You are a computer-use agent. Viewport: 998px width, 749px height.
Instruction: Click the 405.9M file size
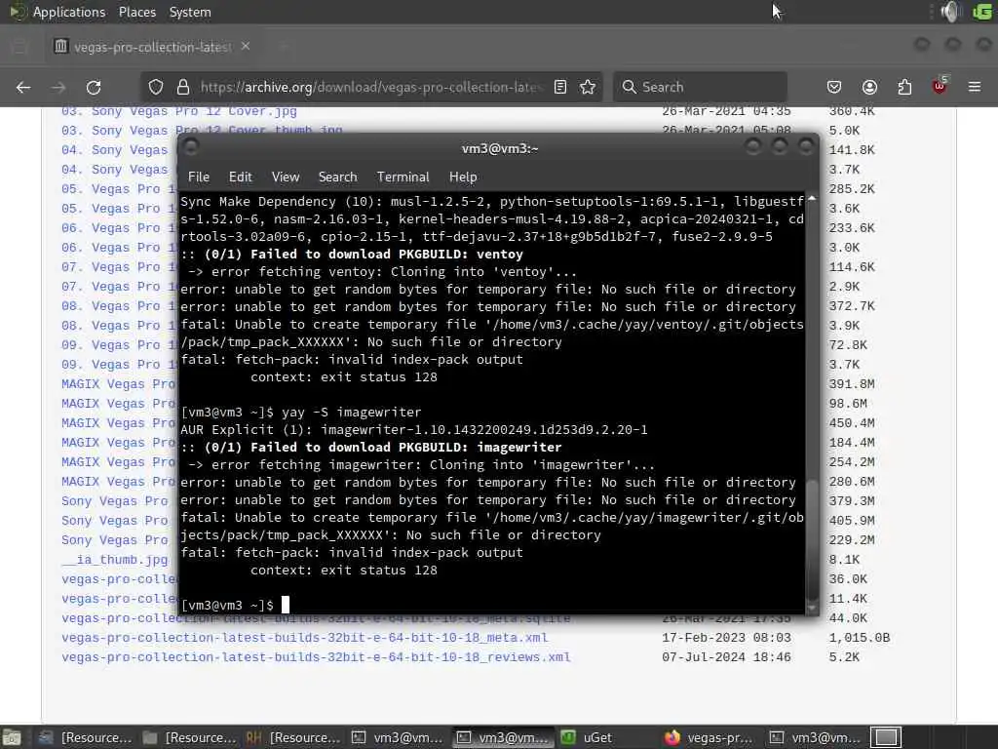click(x=852, y=521)
